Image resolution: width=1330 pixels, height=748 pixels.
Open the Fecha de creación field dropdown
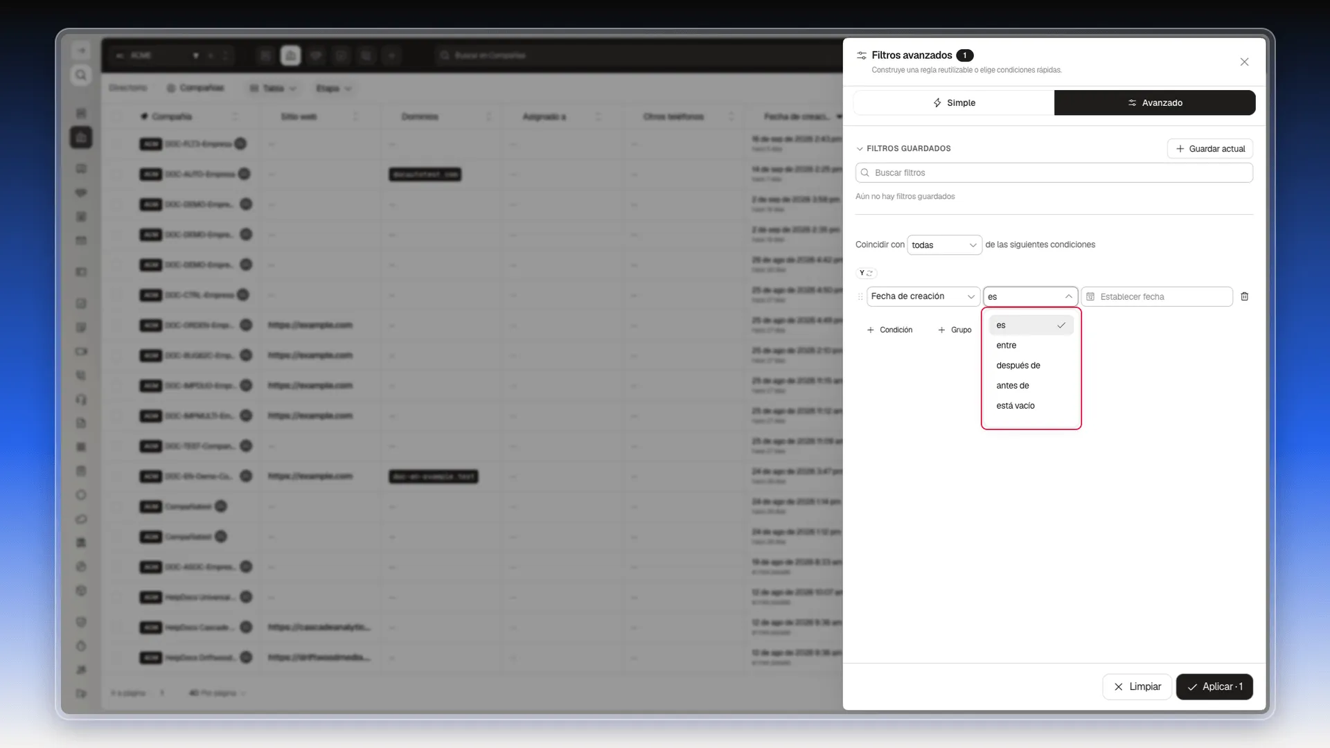point(923,296)
